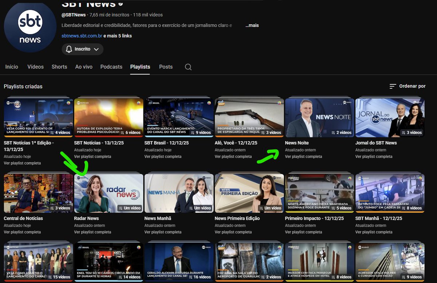Switch to the Vídeos tab

coord(35,67)
